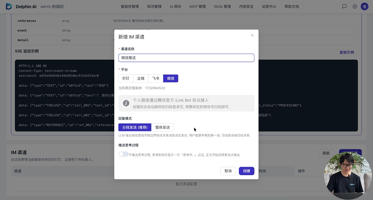Click the presenter webcam thumbnail
This screenshot has height=200, width=373.
(348, 175)
